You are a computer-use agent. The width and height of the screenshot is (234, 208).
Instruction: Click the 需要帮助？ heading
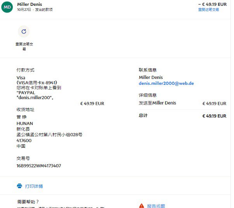click(x=28, y=202)
